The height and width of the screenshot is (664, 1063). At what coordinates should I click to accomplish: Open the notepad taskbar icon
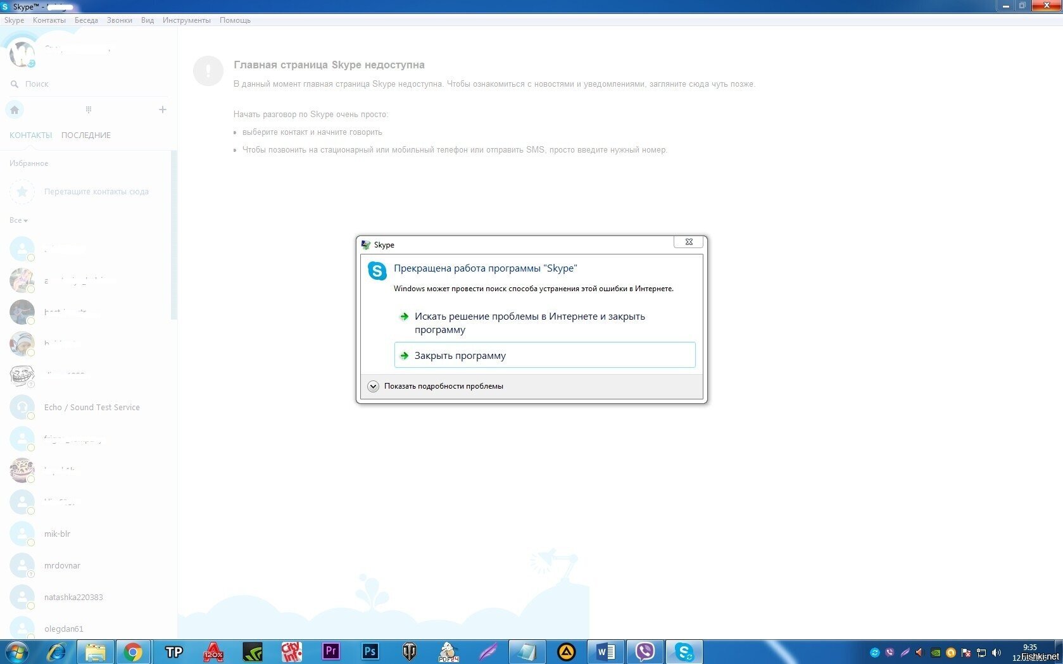527,651
